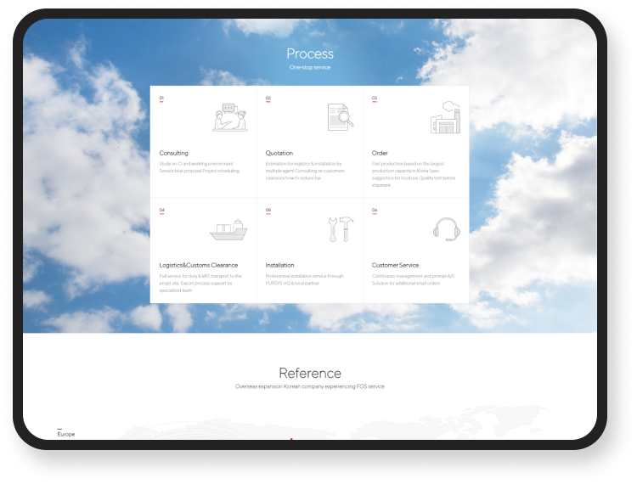Click the Quotation document magnifier icon
This screenshot has width=637, height=484.
(x=340, y=118)
